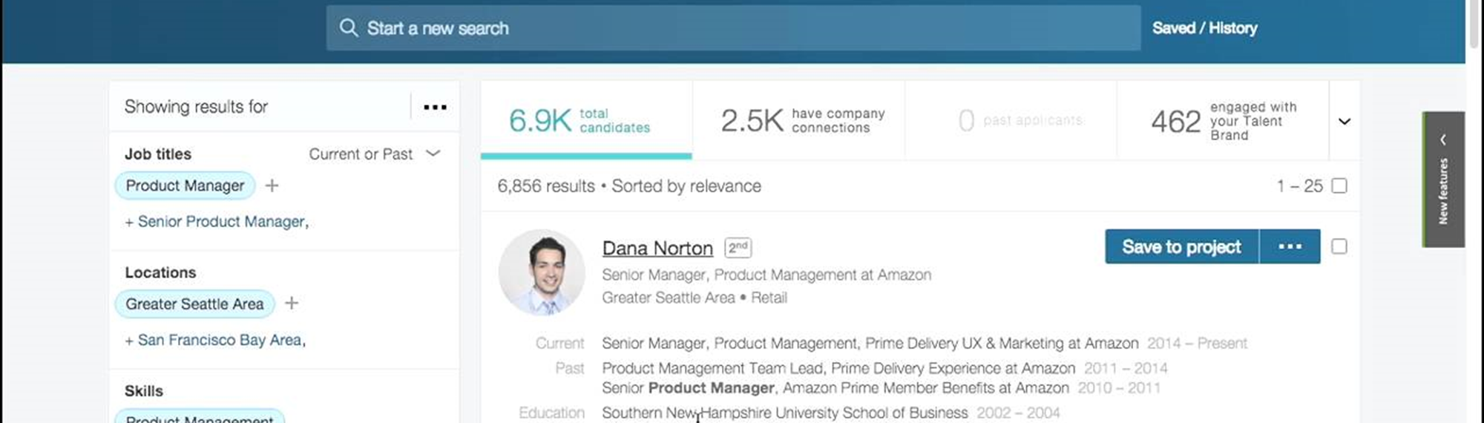Switch to have company connections tab
Viewport: 1484px width, 423px height.
[799, 120]
